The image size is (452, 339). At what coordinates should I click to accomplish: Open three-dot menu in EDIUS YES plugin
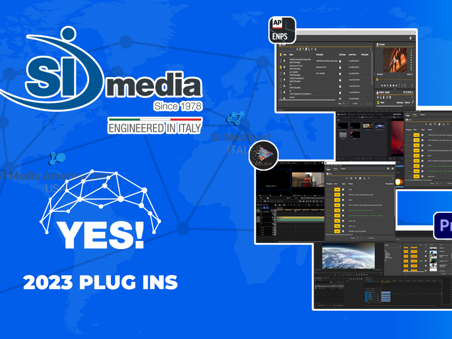[393, 178]
